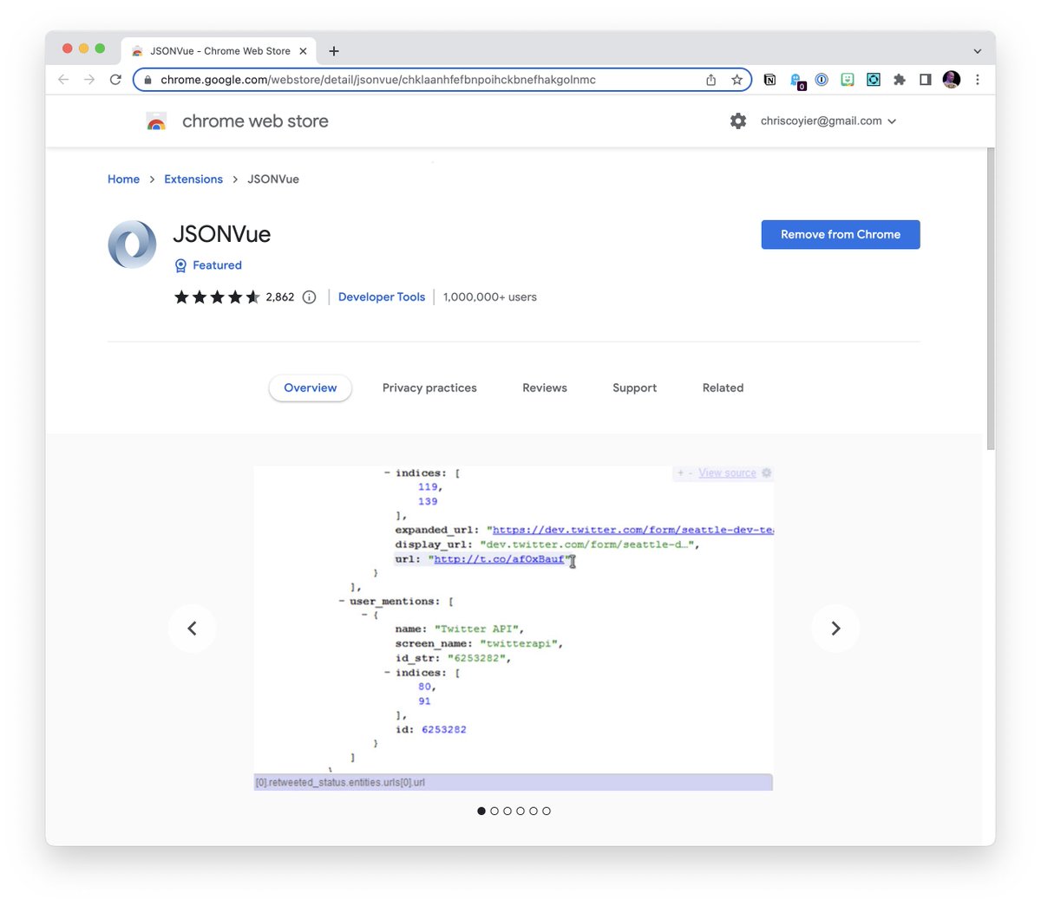Click the JSONVue extension logo
Viewport: 1041px width, 906px height.
(x=133, y=244)
